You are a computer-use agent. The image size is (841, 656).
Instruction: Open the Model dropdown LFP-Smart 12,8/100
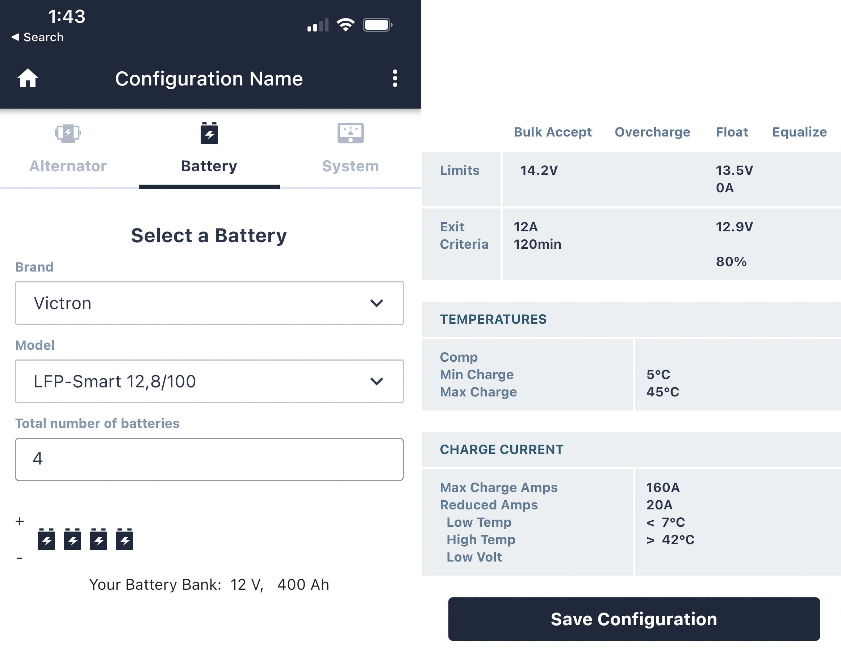[x=209, y=381]
